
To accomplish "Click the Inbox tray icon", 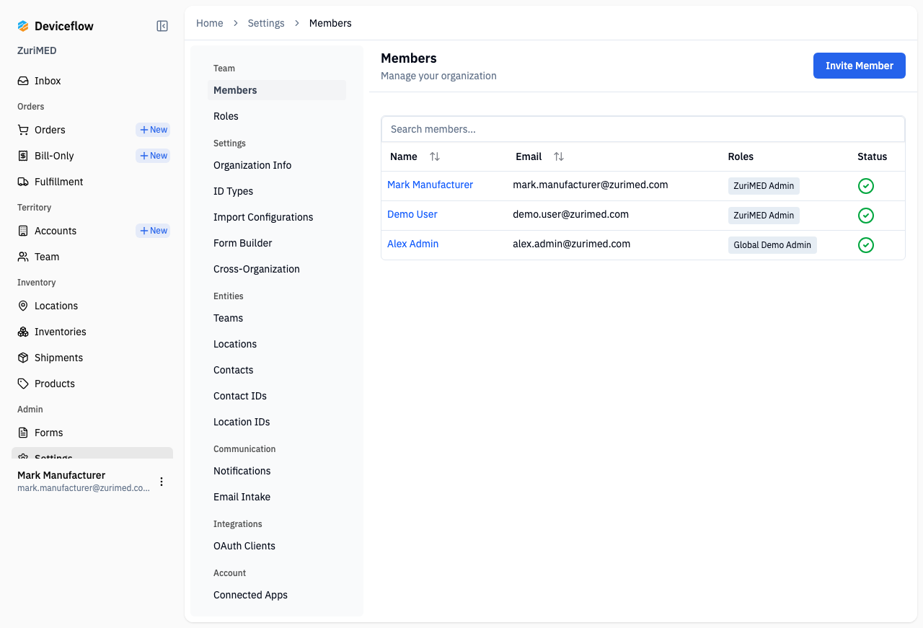I will coord(23,81).
